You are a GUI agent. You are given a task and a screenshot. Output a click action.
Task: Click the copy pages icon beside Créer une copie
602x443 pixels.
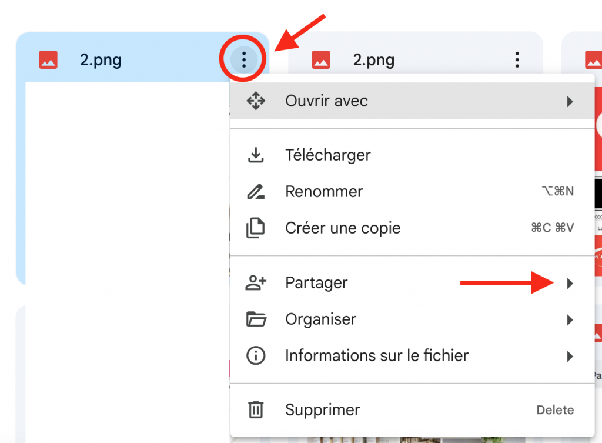[256, 228]
